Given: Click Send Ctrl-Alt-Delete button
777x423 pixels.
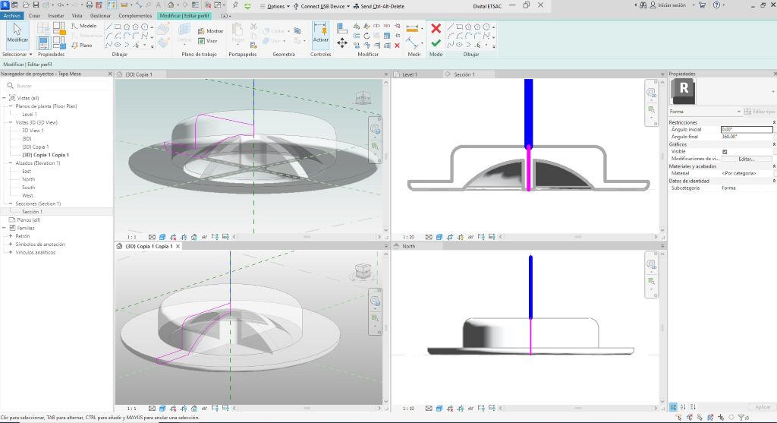Looking at the screenshot, I should click(379, 6).
